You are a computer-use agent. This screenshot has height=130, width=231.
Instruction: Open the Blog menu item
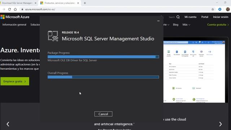[175, 25]
